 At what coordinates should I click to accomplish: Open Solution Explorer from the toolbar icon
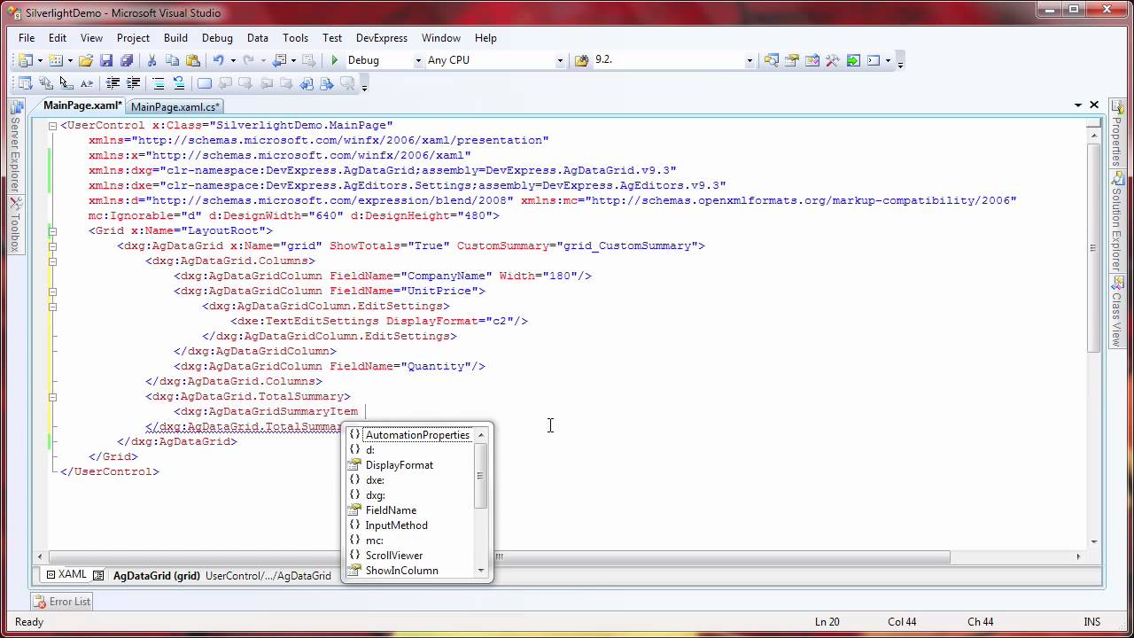(x=772, y=60)
